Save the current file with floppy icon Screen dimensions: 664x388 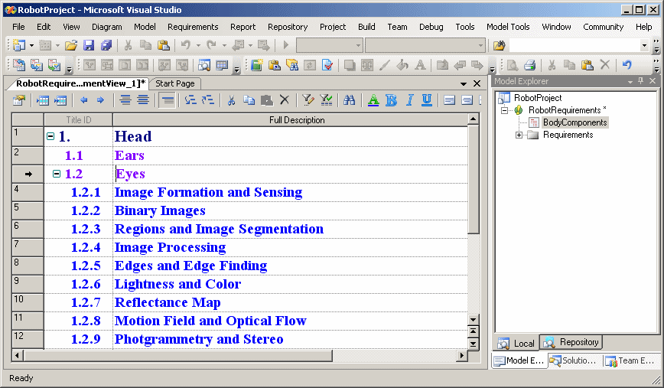(x=89, y=45)
